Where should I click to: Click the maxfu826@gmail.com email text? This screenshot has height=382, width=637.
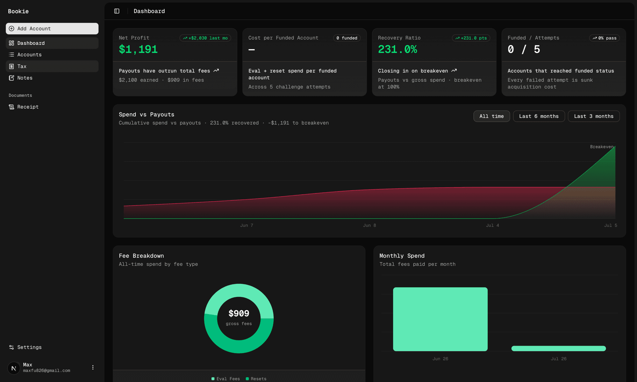click(47, 371)
